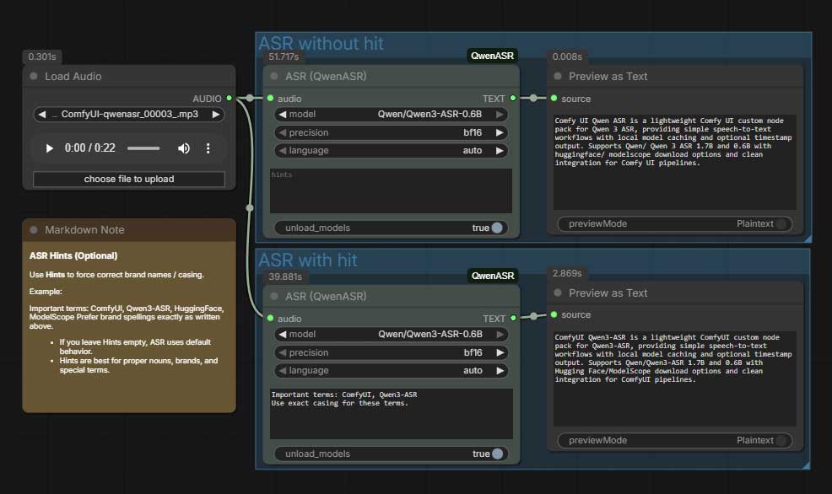
Task: Open precision bf16 dropdown in top ASR node
Action: pos(391,132)
